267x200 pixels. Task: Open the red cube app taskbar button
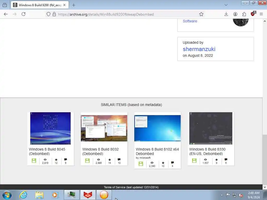(88, 195)
